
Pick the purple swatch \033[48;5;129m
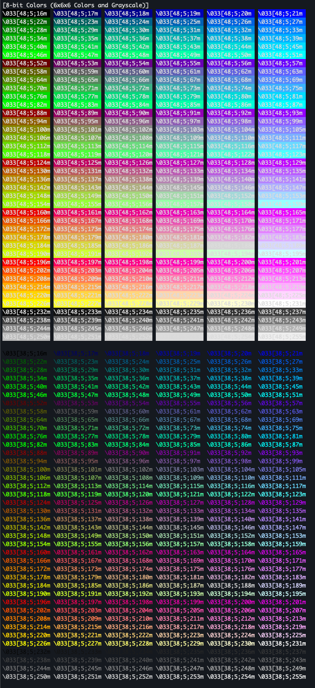[x=281, y=163]
